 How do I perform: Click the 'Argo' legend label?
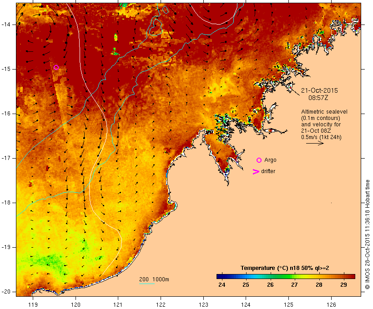point(271,160)
